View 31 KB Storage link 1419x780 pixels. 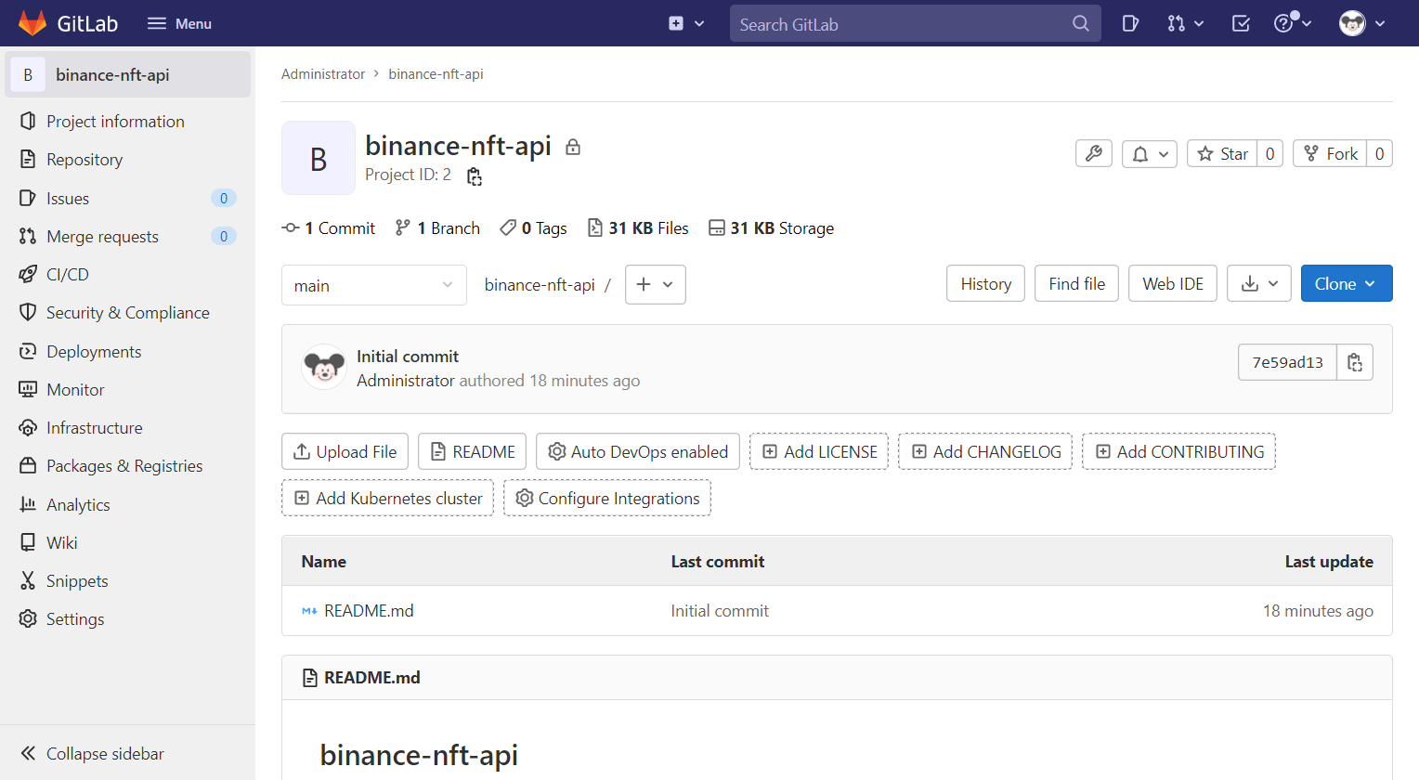771,228
